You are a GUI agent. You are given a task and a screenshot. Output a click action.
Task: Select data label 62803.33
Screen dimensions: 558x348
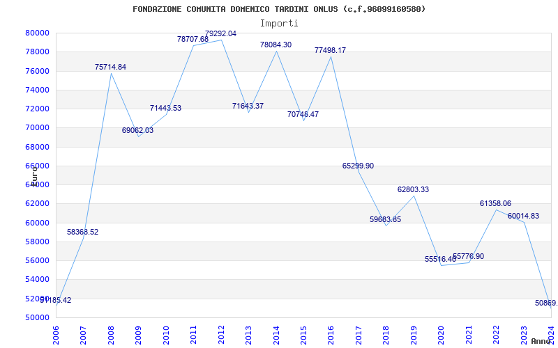coord(413,189)
